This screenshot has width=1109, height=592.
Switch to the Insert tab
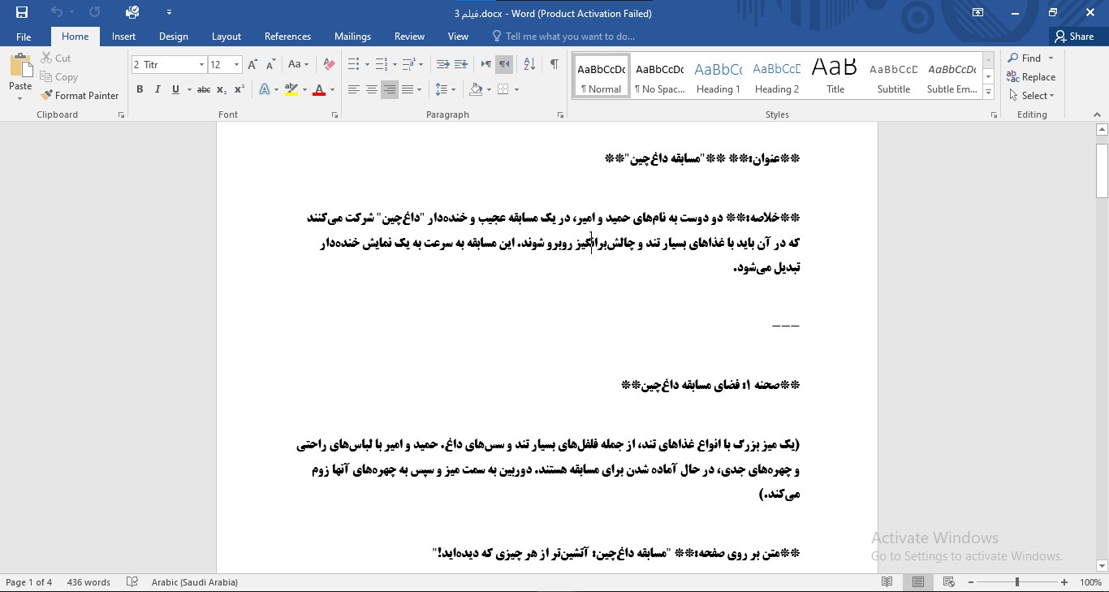(123, 37)
